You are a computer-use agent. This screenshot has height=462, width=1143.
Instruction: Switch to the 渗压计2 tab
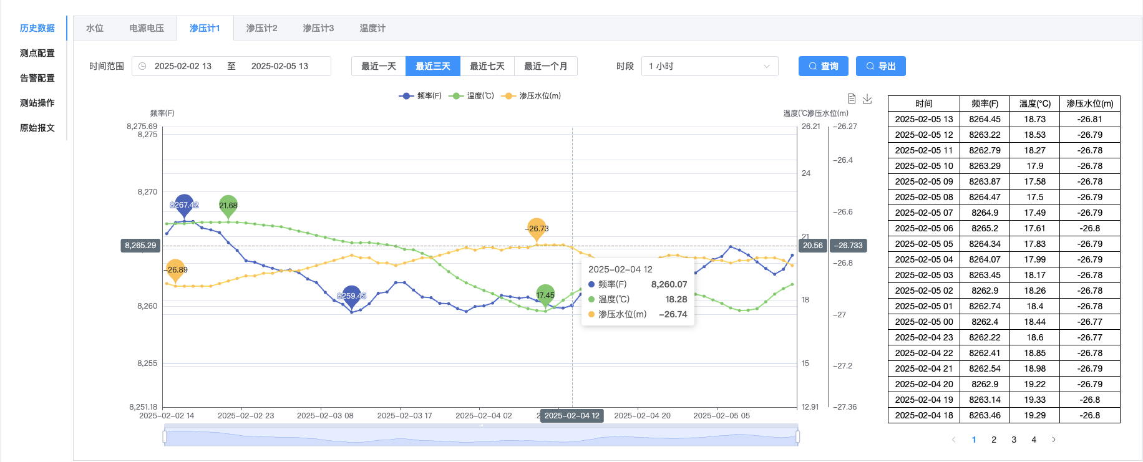click(261, 28)
